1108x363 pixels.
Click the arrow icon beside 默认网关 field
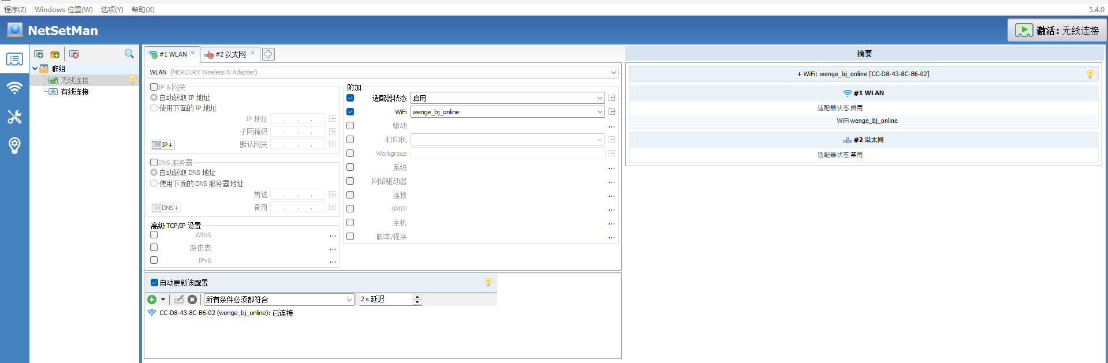point(333,144)
